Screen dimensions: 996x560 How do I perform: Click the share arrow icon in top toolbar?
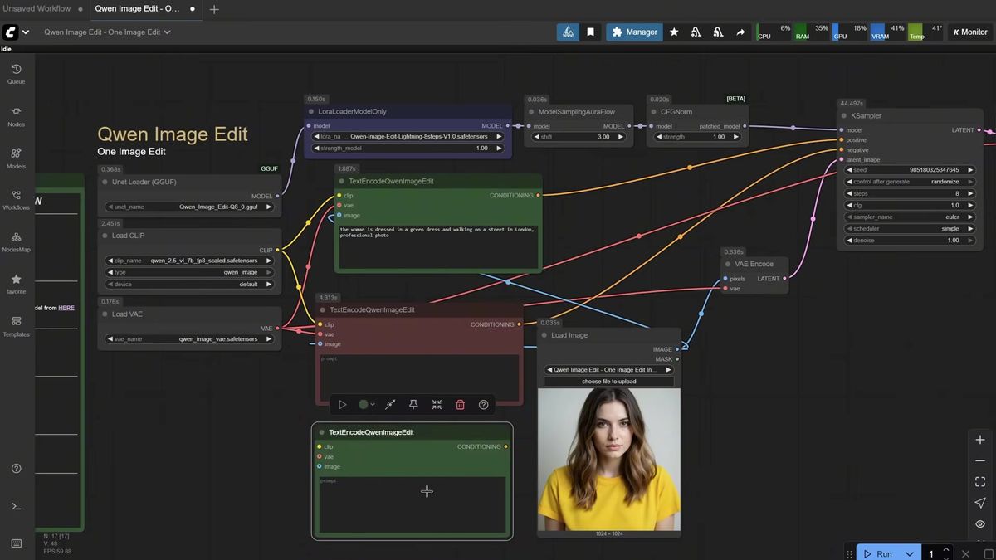coord(740,32)
